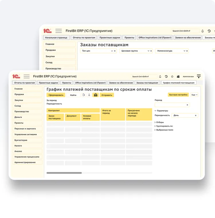Click the bell icon next to the print icon
This screenshot has height=218, width=215.
coord(89,95)
